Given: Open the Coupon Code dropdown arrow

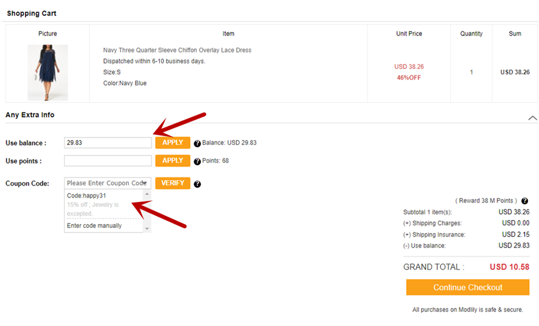Looking at the screenshot, I should pyautogui.click(x=145, y=184).
